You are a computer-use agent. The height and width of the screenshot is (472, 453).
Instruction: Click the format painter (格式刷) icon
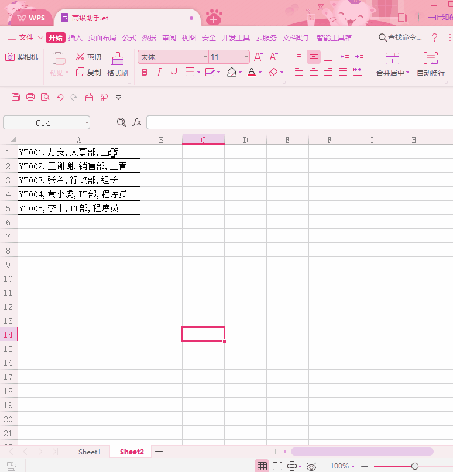tap(118, 59)
